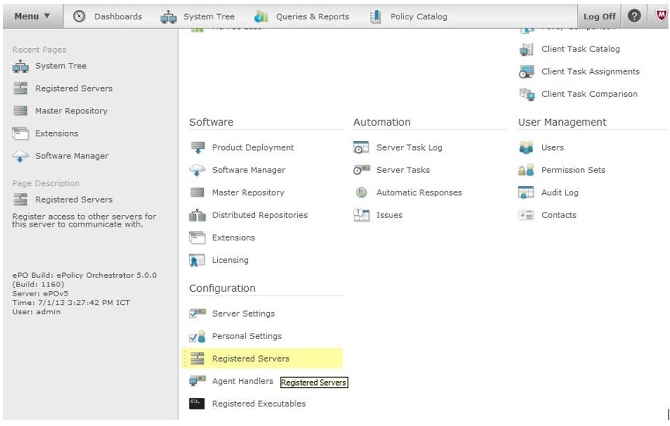
Task: Open Server Settings under Configuration
Action: pyautogui.click(x=243, y=313)
